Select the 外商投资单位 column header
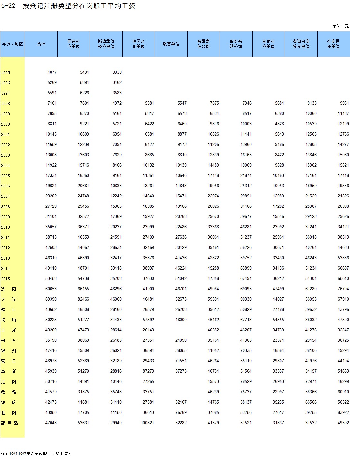Image resolution: width=350 pixels, height=459 pixels. coord(334,44)
